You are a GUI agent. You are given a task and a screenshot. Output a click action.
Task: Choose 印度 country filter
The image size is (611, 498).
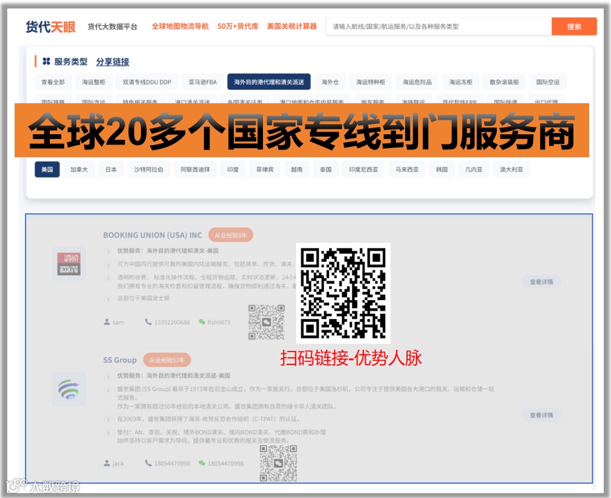[233, 169]
